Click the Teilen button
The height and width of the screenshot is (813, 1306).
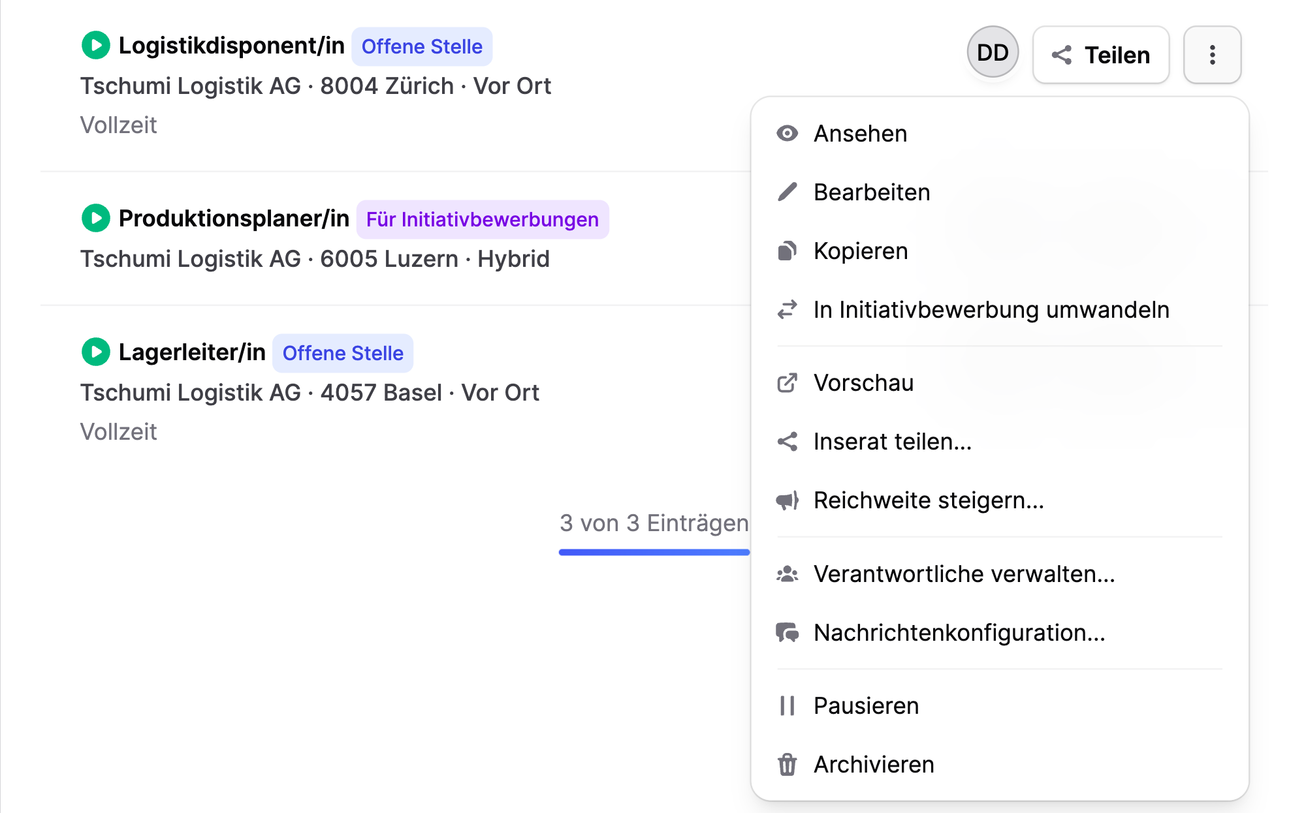pos(1100,55)
